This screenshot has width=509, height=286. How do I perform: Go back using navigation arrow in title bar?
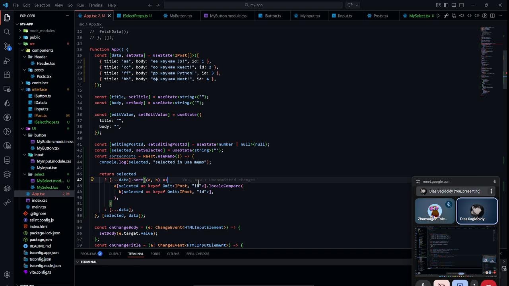(x=150, y=5)
